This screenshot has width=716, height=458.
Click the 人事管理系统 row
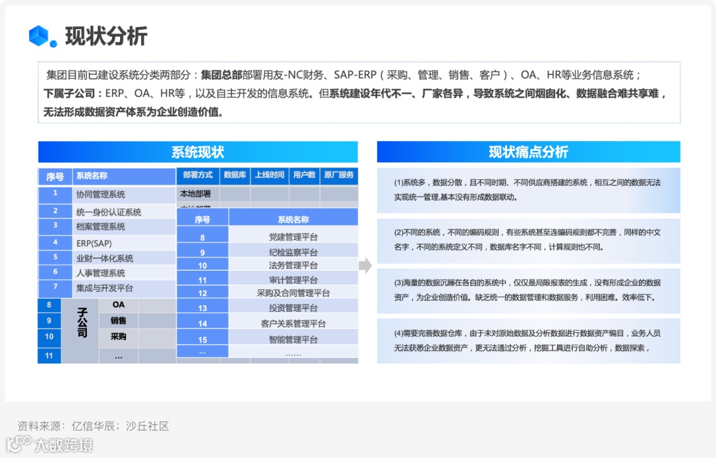(x=107, y=273)
